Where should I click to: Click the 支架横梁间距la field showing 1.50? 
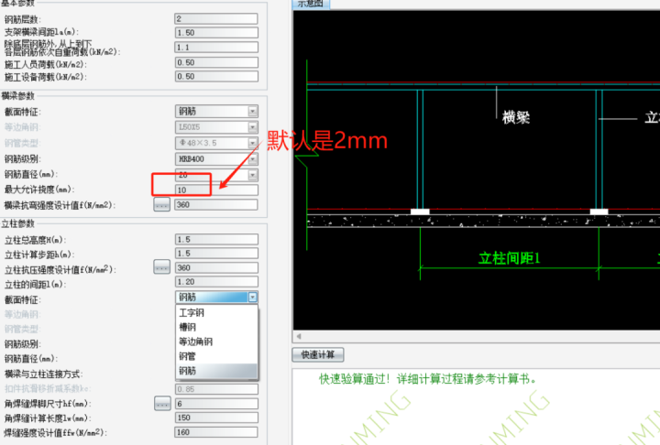coord(216,33)
